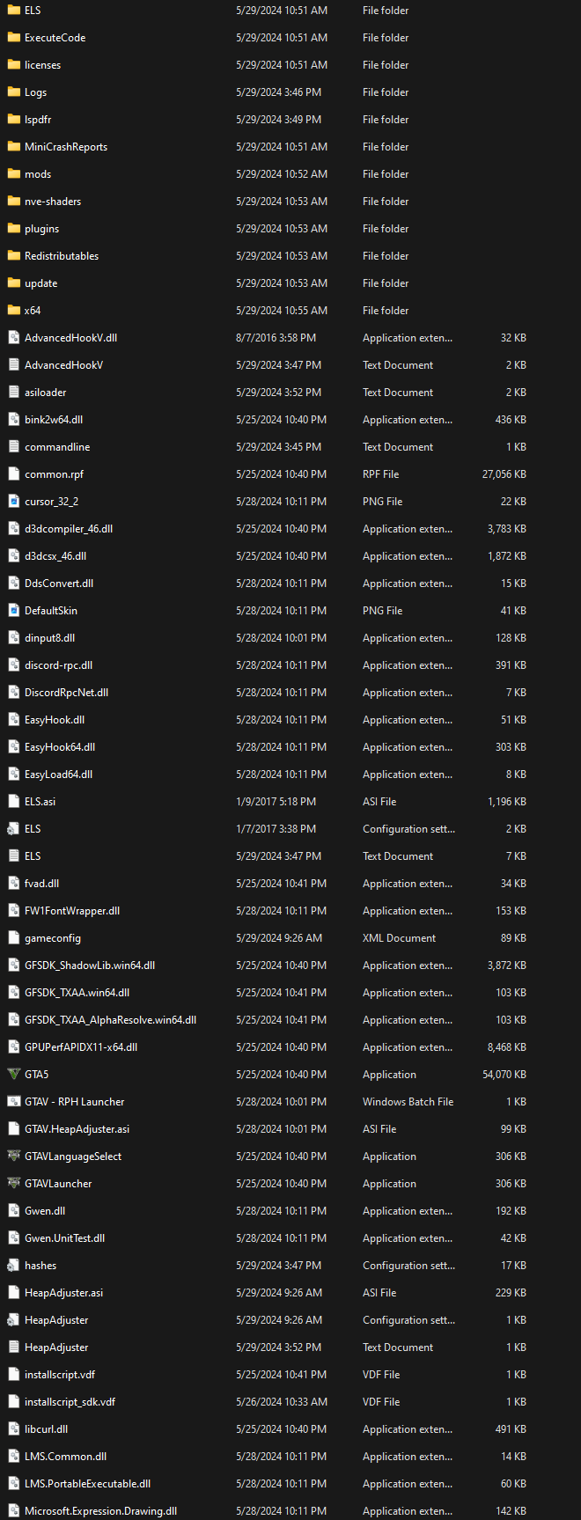Select the installscript_sdk.vdf file name
Viewport: 581px width, 1520px height.
click(x=70, y=1402)
